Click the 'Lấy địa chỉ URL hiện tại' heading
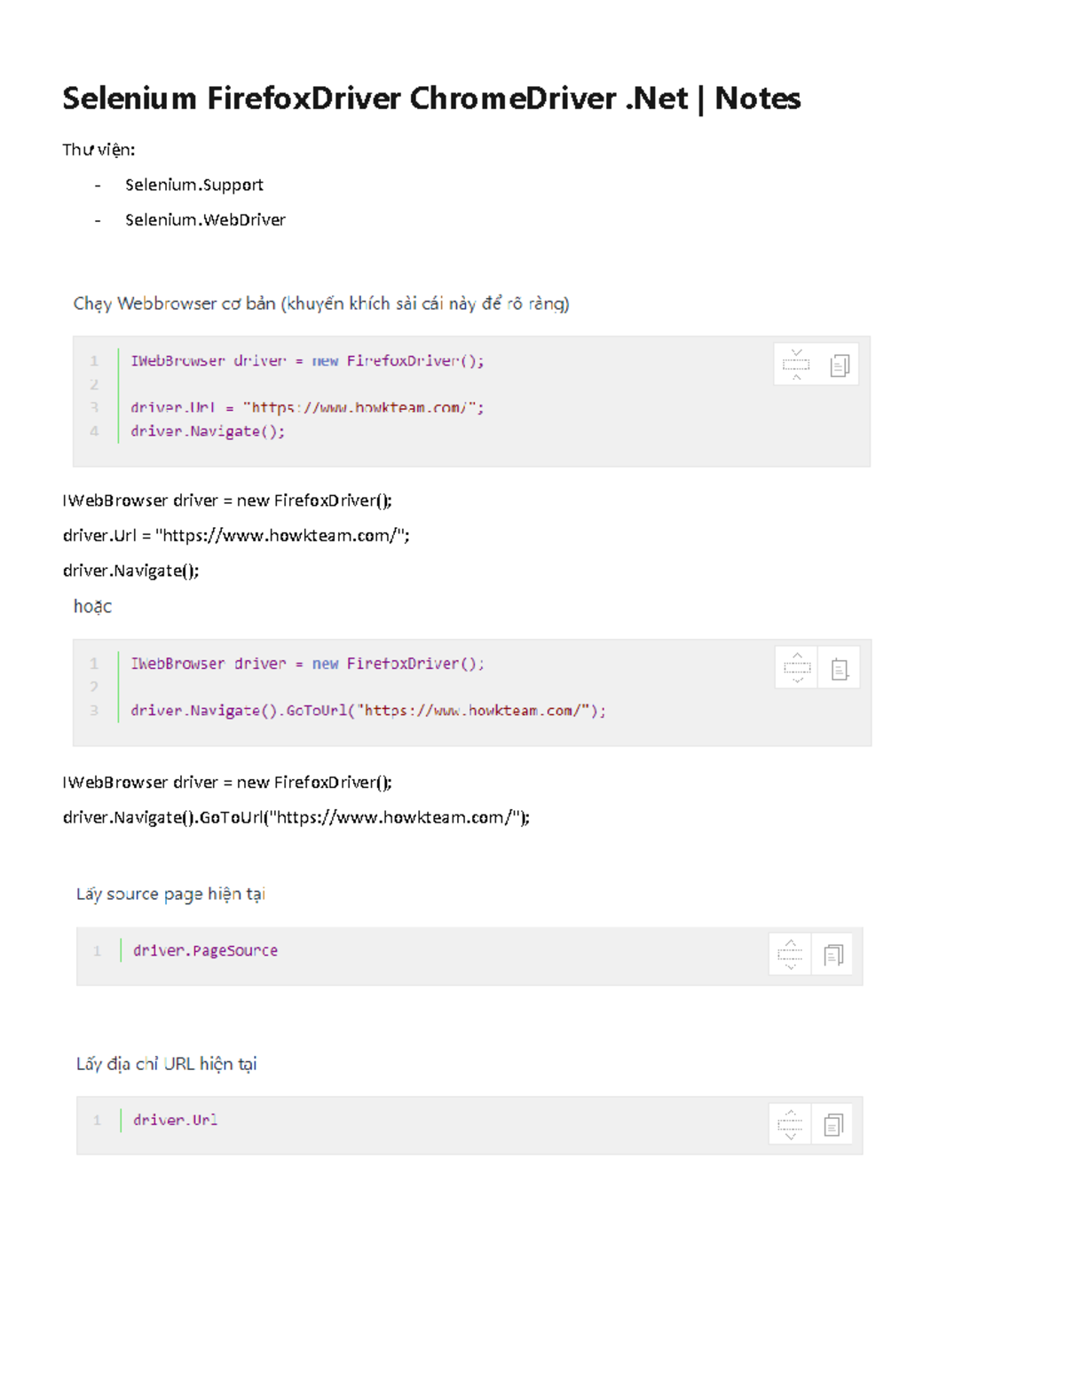 click(166, 1064)
